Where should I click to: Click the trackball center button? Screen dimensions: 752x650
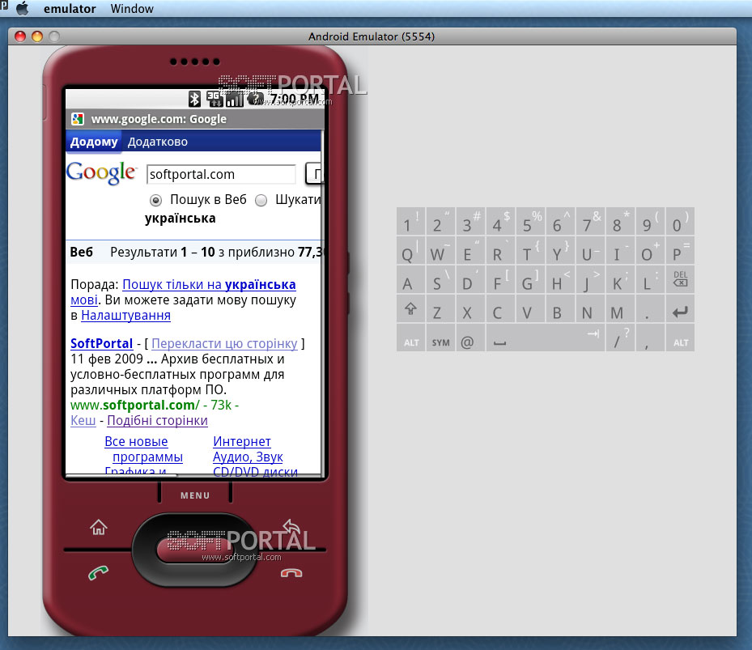(x=193, y=550)
